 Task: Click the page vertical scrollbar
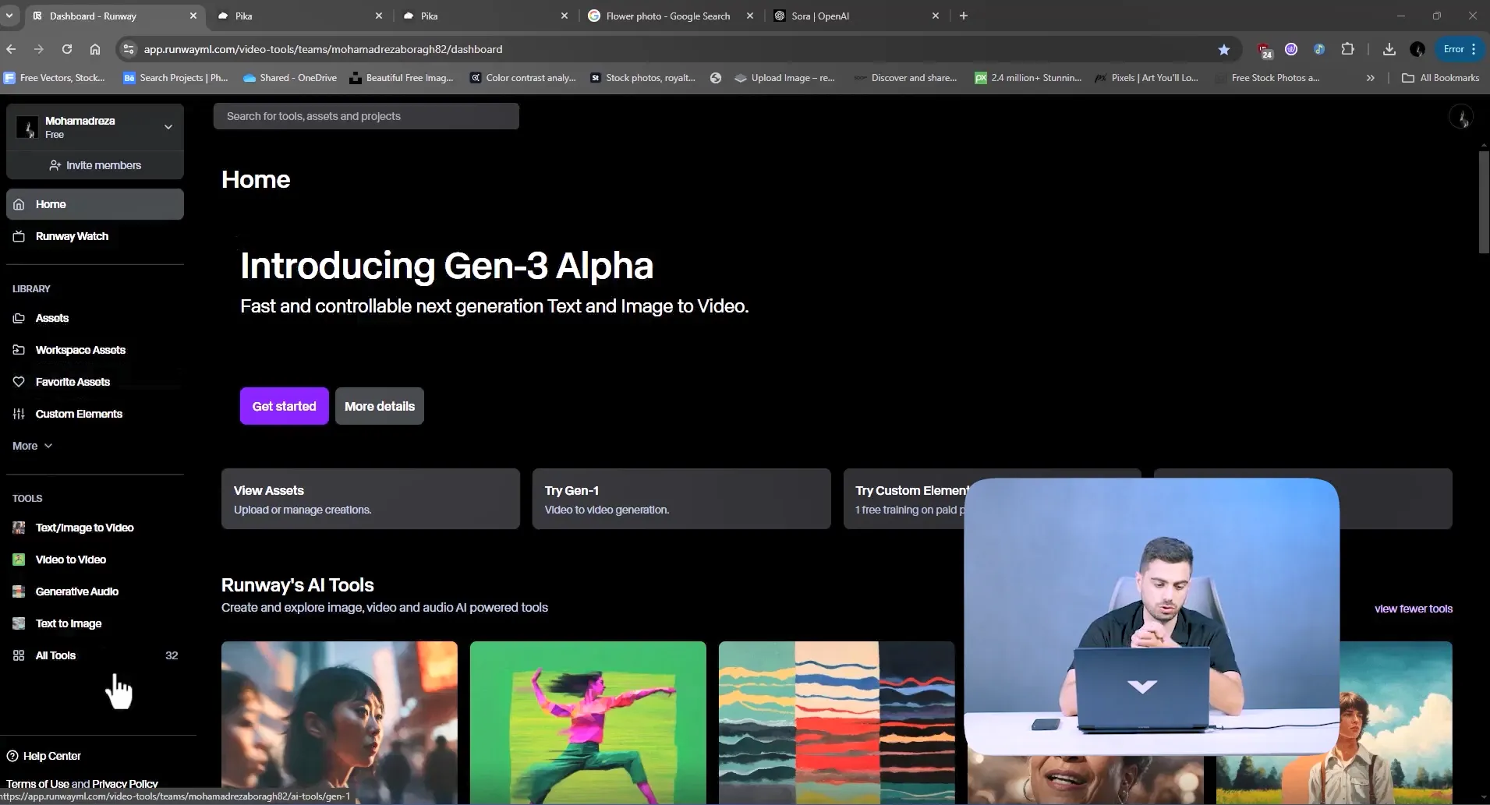click(1483, 203)
